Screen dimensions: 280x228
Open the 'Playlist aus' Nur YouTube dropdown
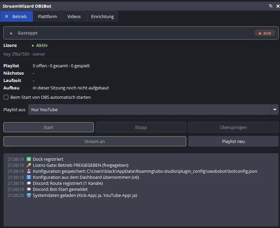[x=153, y=109]
